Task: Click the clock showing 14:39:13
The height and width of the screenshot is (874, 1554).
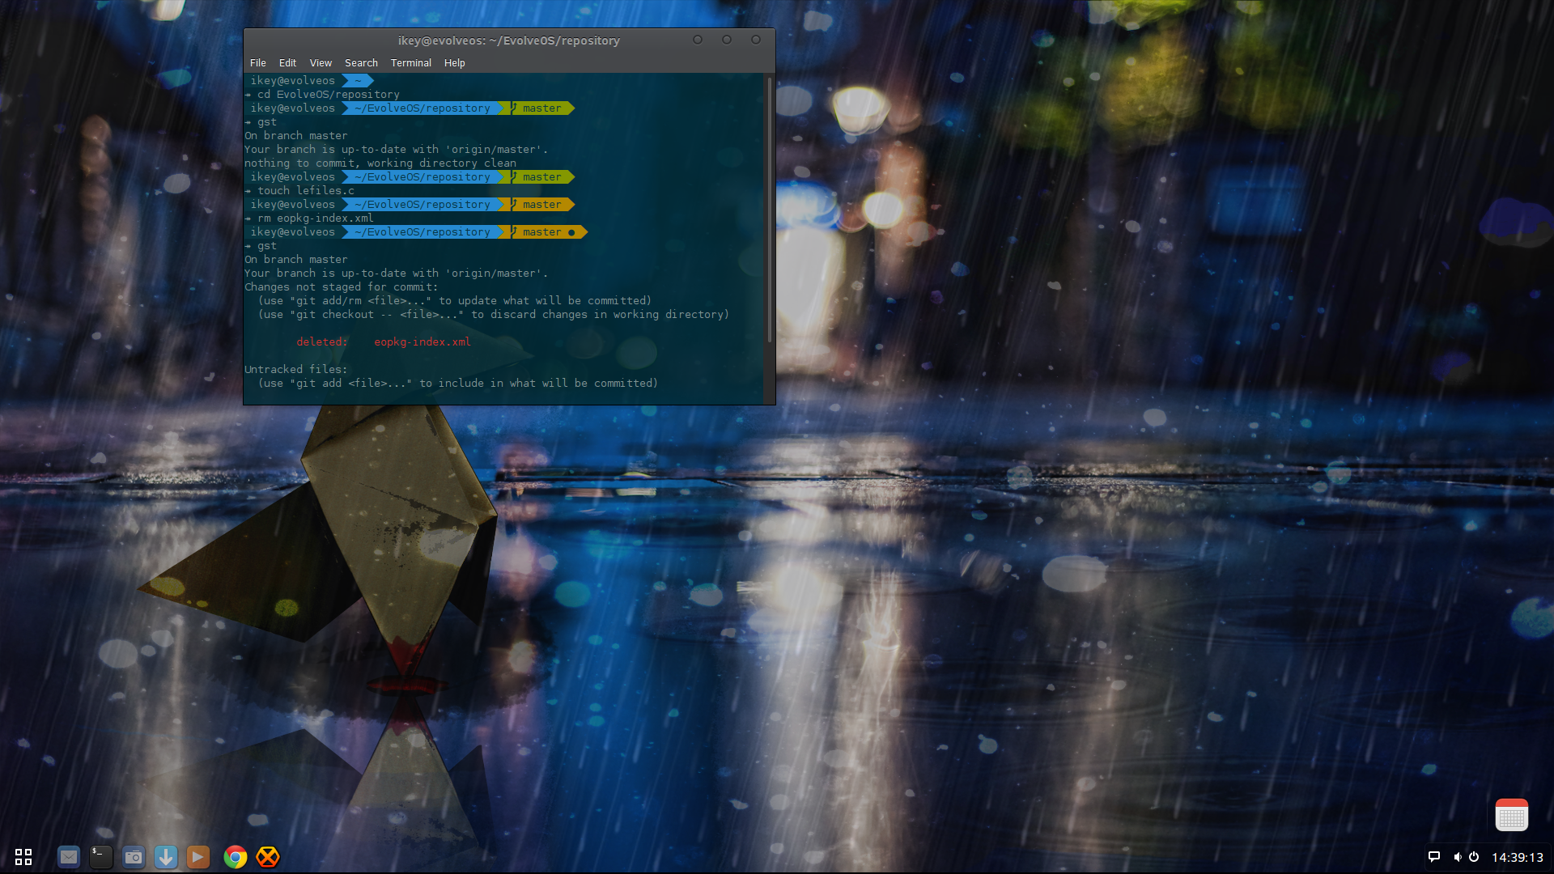Action: (x=1518, y=857)
